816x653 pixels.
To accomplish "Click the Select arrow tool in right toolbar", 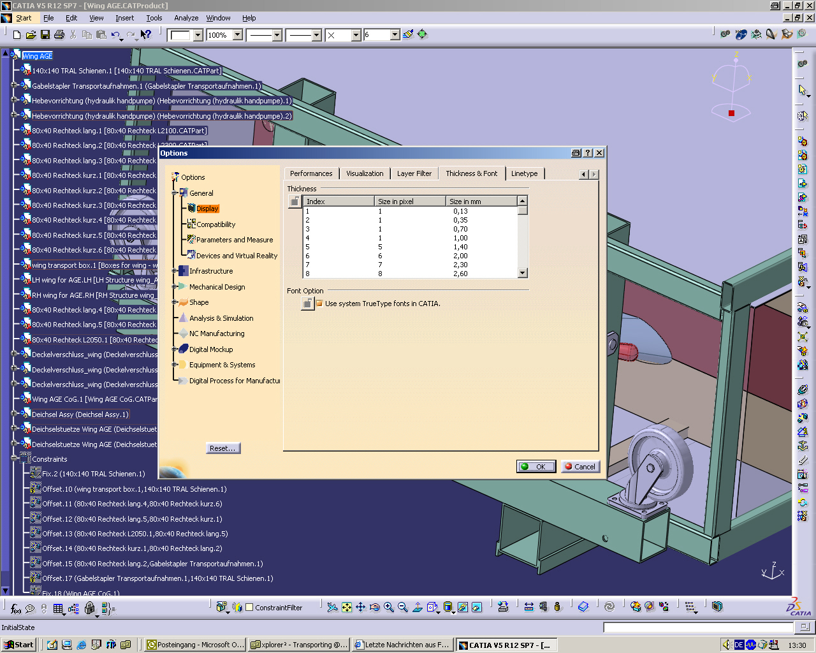I will (x=803, y=90).
